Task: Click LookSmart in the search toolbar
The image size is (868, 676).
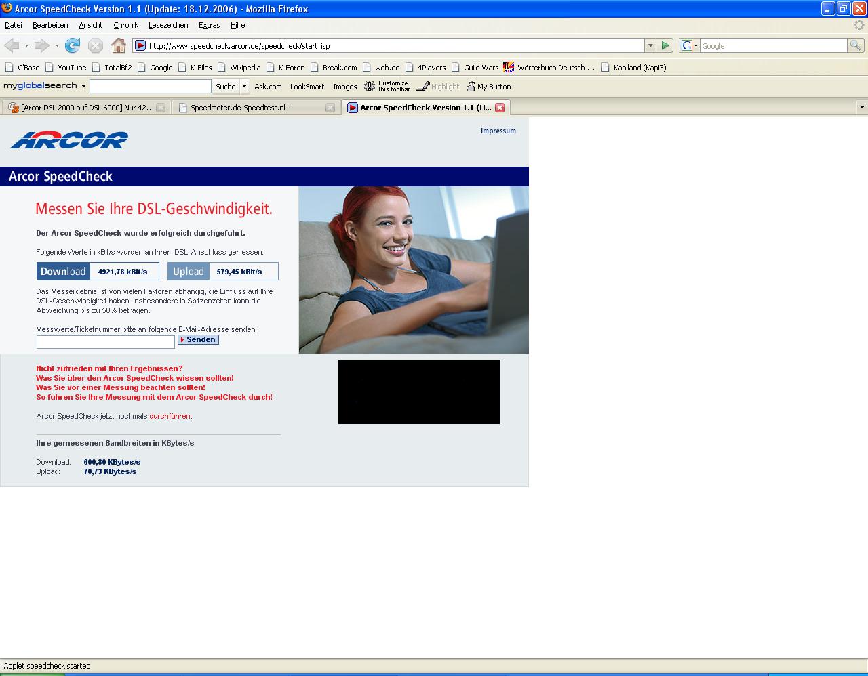Action: point(307,87)
